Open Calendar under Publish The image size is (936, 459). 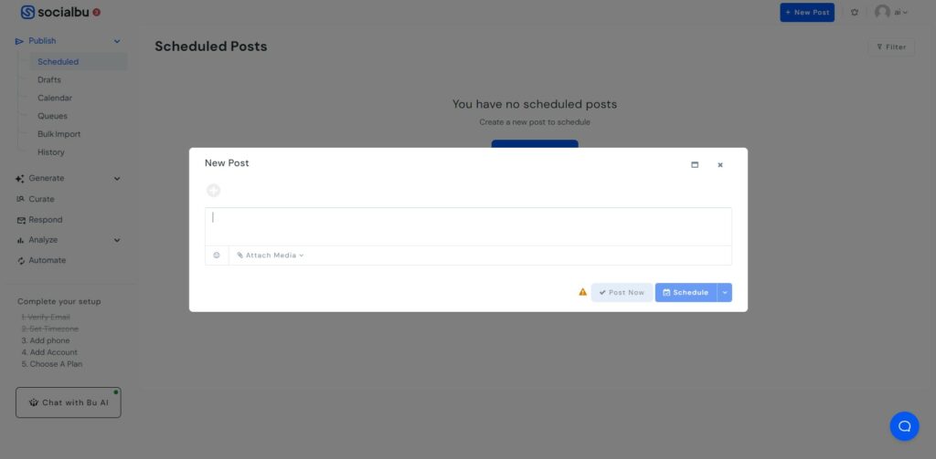[54, 98]
